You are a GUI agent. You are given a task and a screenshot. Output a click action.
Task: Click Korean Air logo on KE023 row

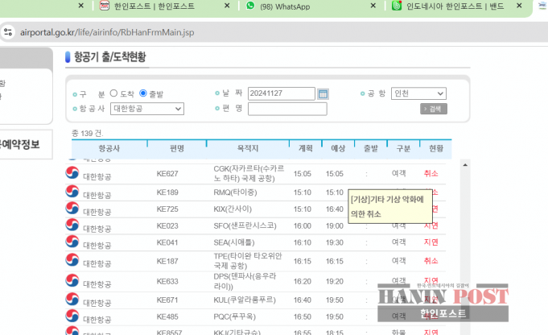coord(72,225)
